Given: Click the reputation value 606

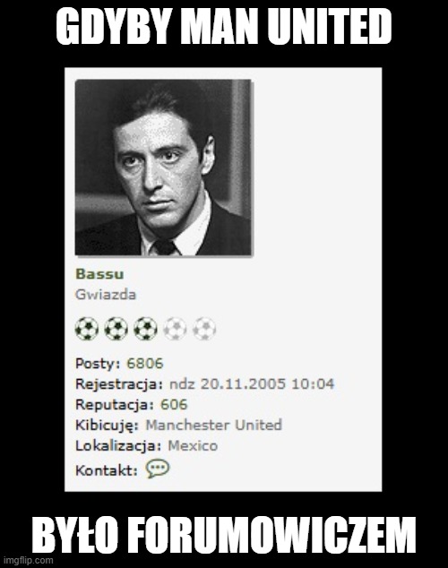Looking at the screenshot, I should click(x=174, y=404).
